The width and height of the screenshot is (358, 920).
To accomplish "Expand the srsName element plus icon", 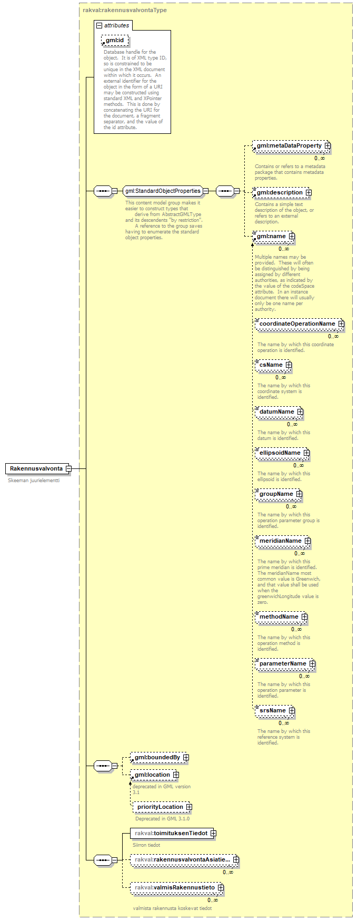I will click(x=292, y=710).
